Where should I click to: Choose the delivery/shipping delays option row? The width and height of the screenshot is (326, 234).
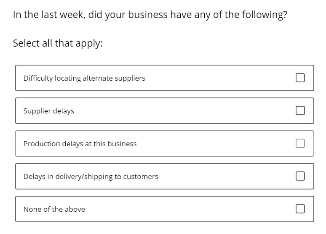click(x=165, y=176)
